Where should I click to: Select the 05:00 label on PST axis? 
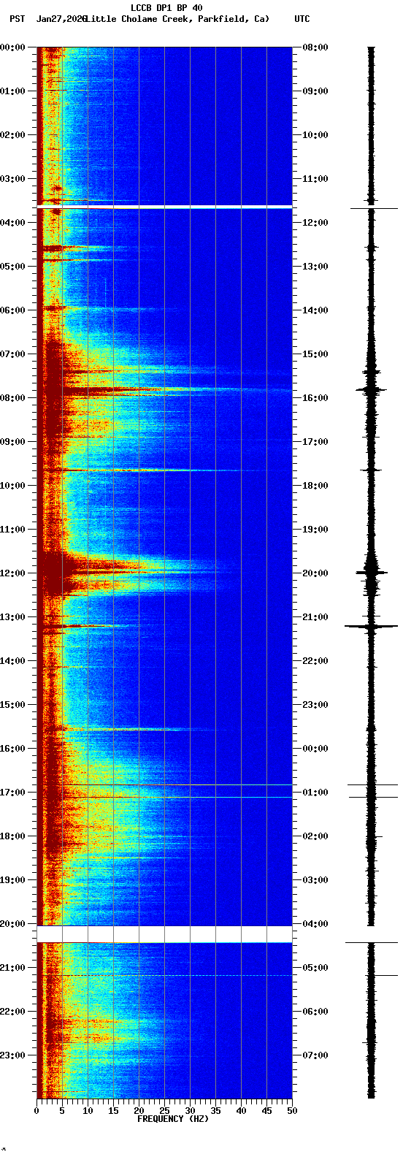click(12, 267)
